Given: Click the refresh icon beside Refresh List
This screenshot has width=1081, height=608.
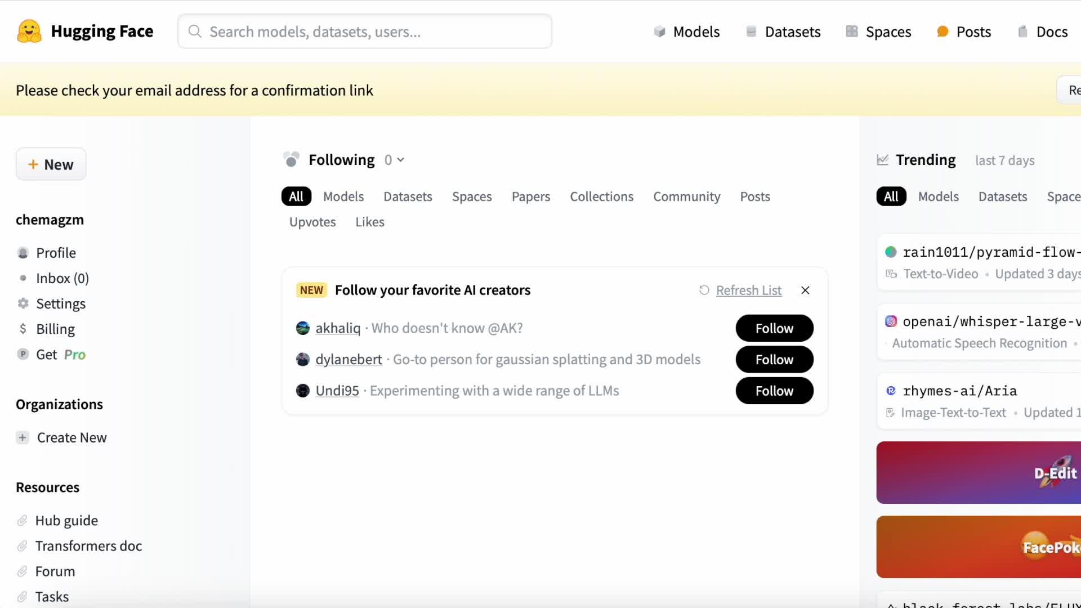Looking at the screenshot, I should click(704, 290).
